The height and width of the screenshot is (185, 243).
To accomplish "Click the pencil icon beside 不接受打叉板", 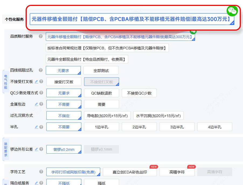I will (36, 82).
